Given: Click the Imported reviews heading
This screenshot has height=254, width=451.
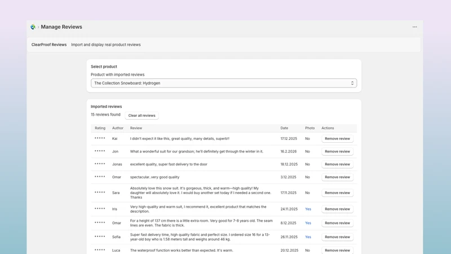Looking at the screenshot, I should click(x=106, y=107).
